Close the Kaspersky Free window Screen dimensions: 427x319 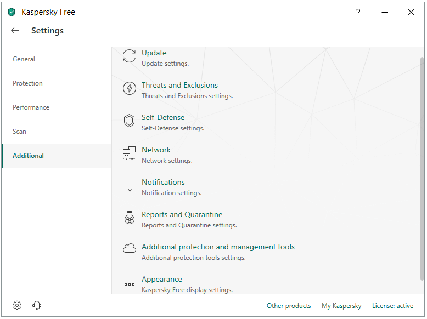click(411, 12)
